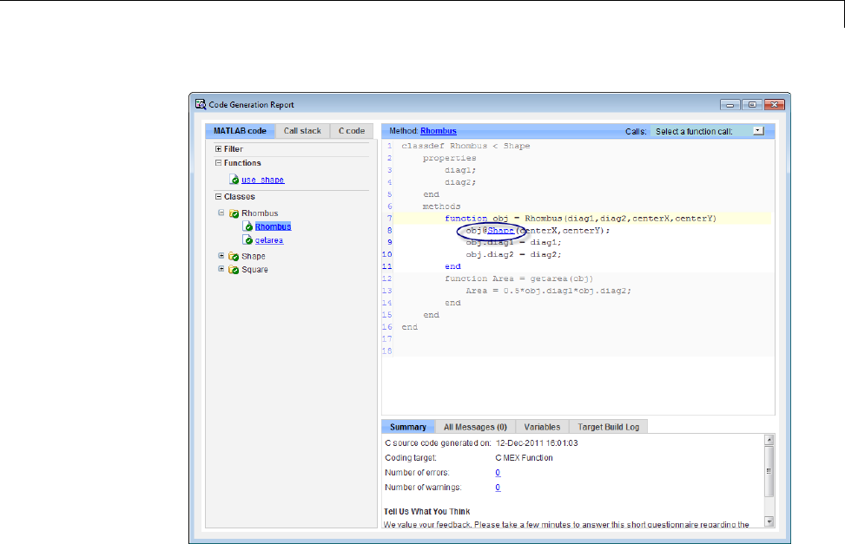Click the Code Generation Report title bar icon

(201, 105)
